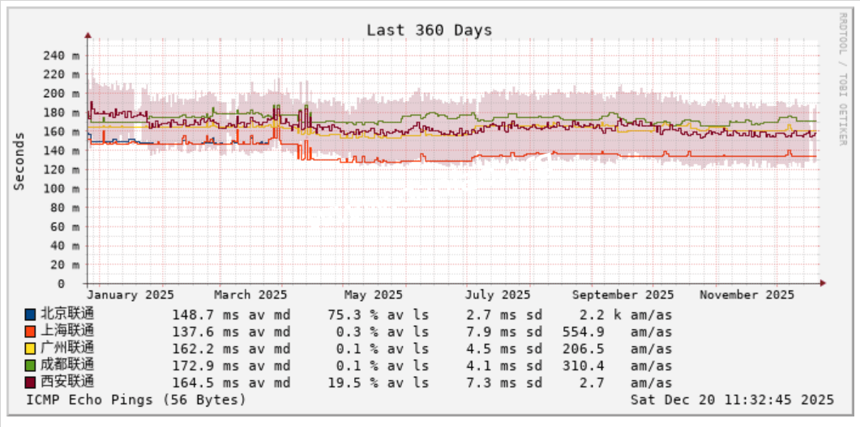Select the September 2025 axis label
This screenshot has width=860, height=427.
click(623, 295)
